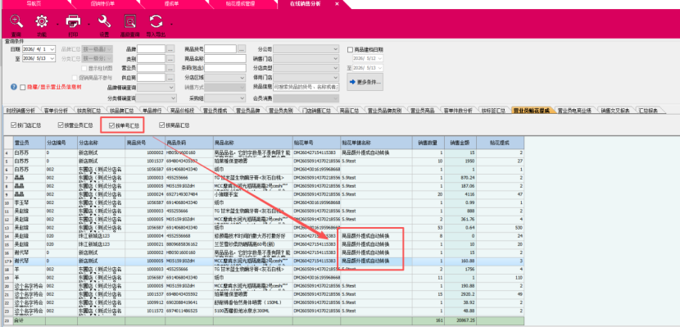Click the 货品信息 search input field

306,87
